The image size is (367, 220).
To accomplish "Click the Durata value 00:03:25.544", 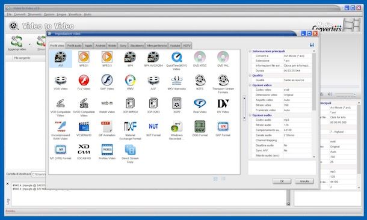I will 297,70.
